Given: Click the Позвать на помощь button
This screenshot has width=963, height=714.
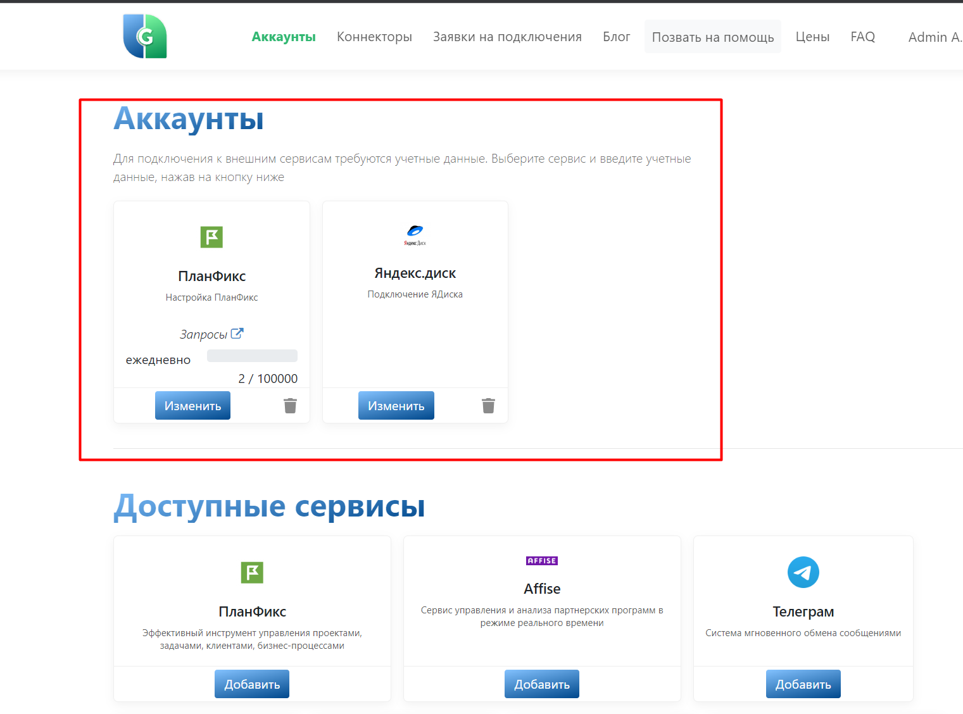Looking at the screenshot, I should click(x=713, y=37).
